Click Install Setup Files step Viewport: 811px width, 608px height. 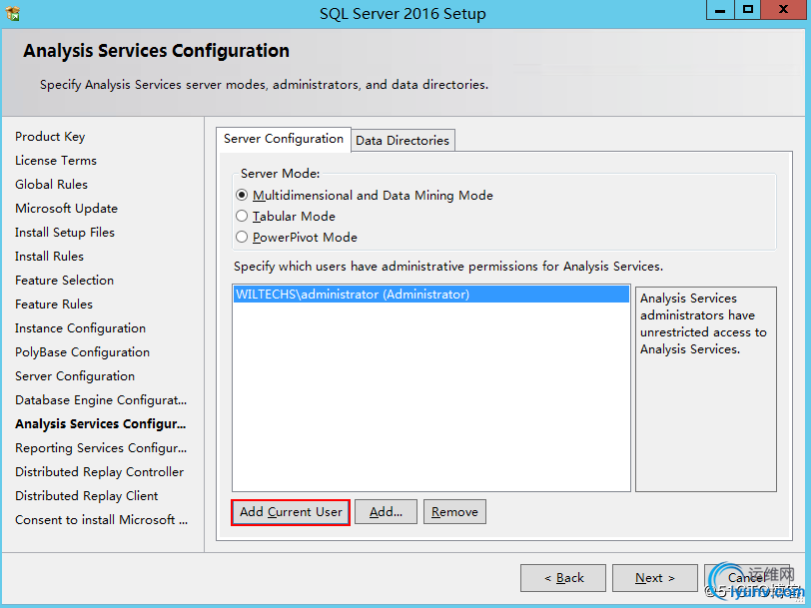coord(65,233)
